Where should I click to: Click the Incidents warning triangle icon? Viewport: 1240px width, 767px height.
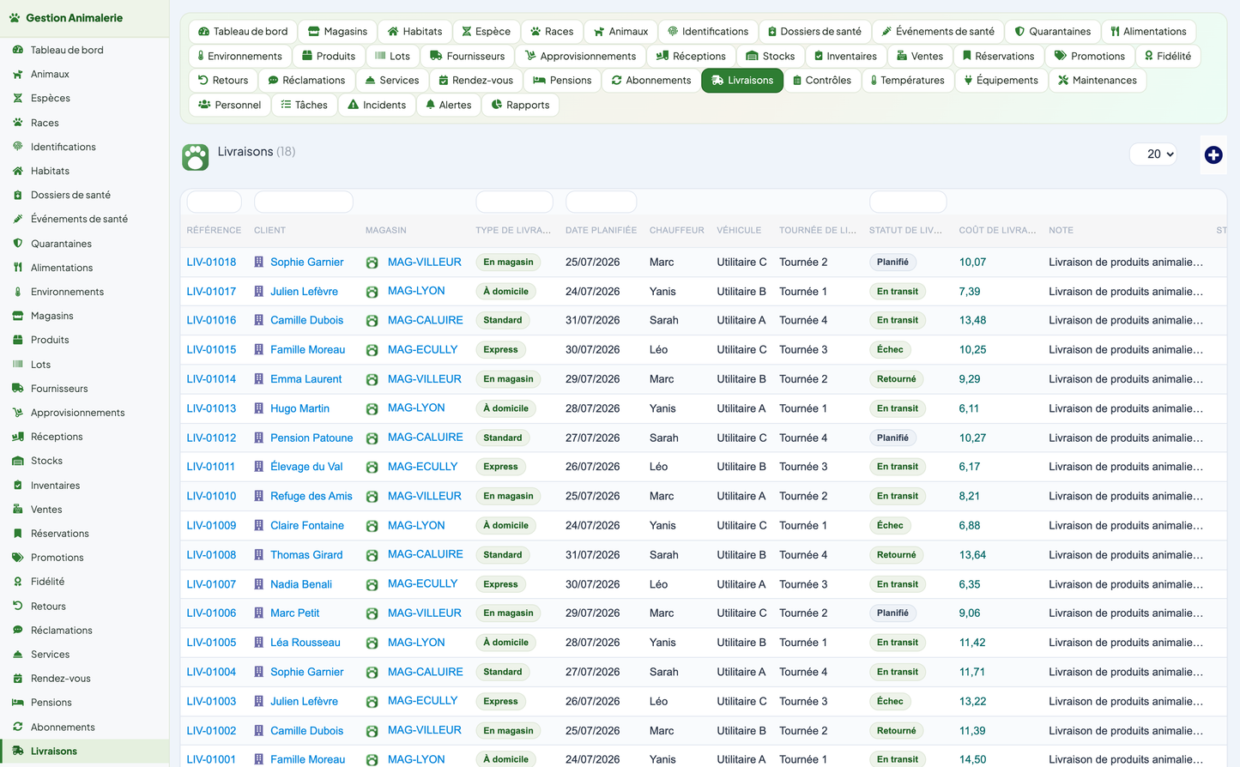[x=353, y=105]
